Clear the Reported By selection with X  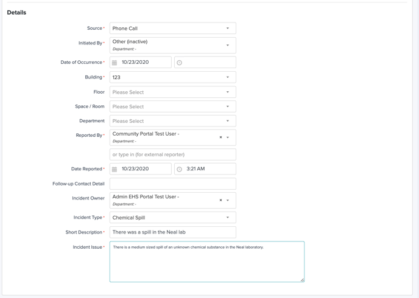220,137
